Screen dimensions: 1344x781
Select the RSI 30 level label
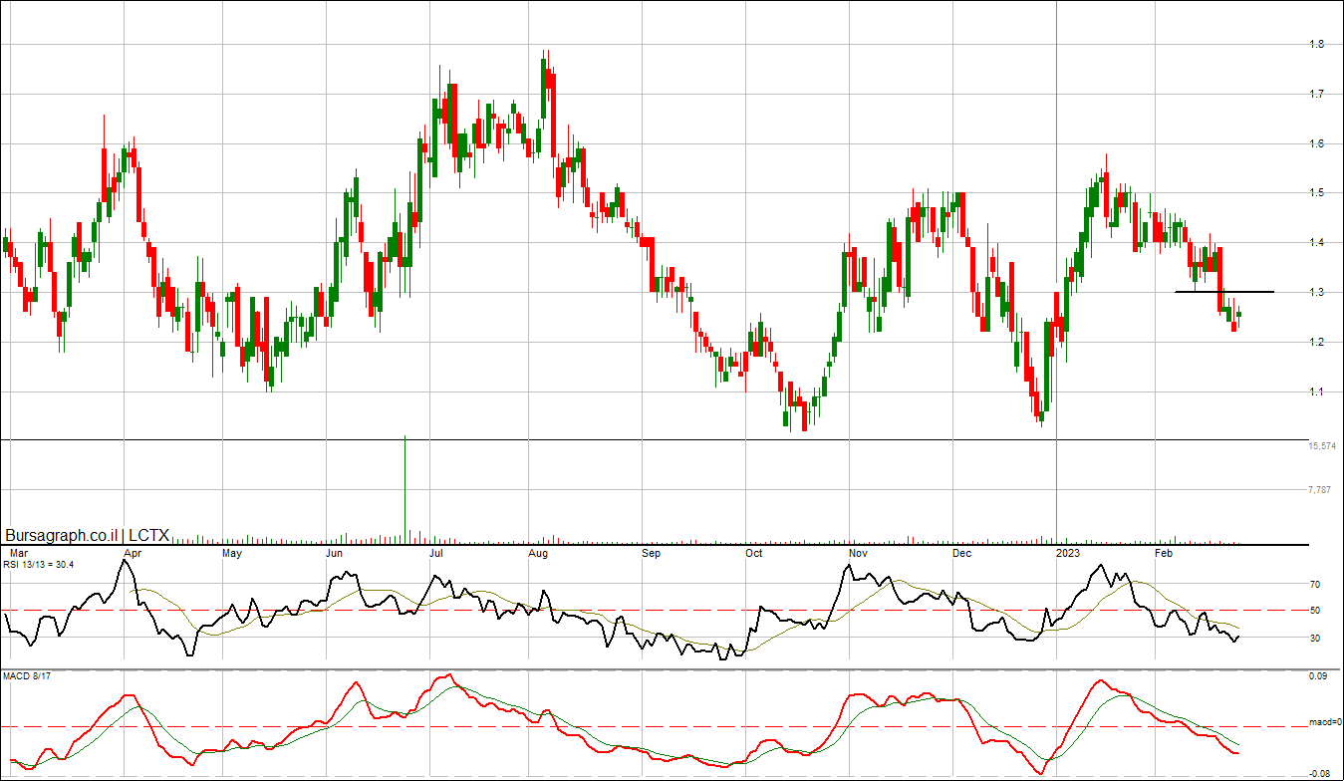(x=1315, y=639)
